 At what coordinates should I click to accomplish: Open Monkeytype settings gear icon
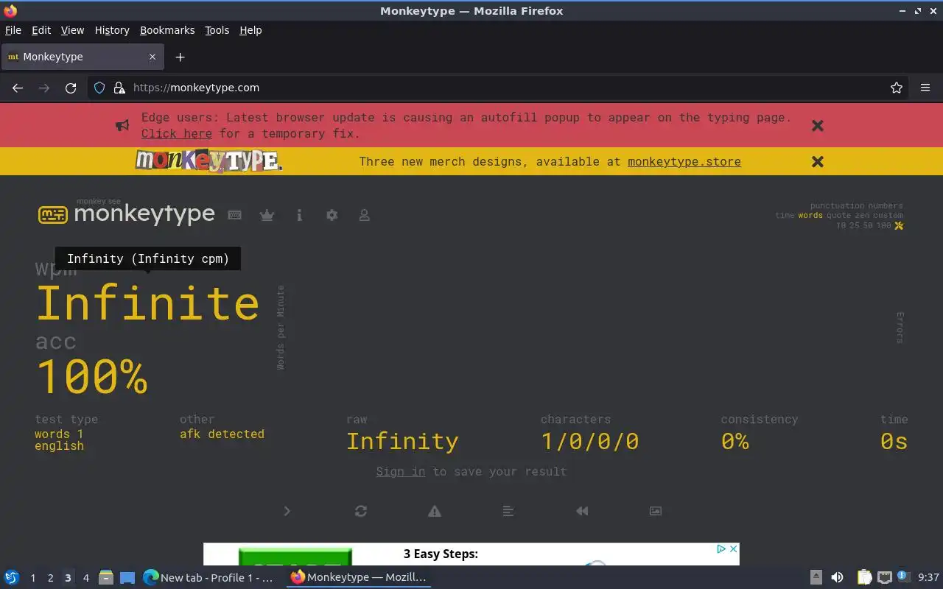click(332, 215)
